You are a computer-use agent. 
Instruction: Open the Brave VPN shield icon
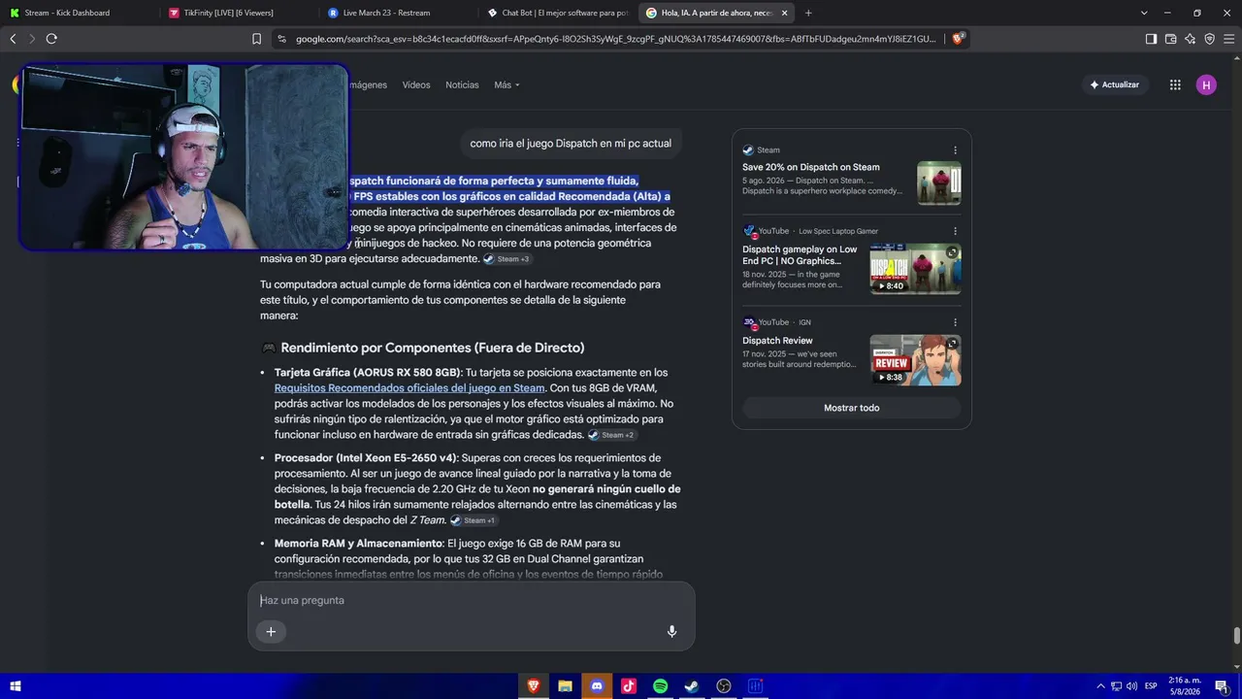(1209, 39)
